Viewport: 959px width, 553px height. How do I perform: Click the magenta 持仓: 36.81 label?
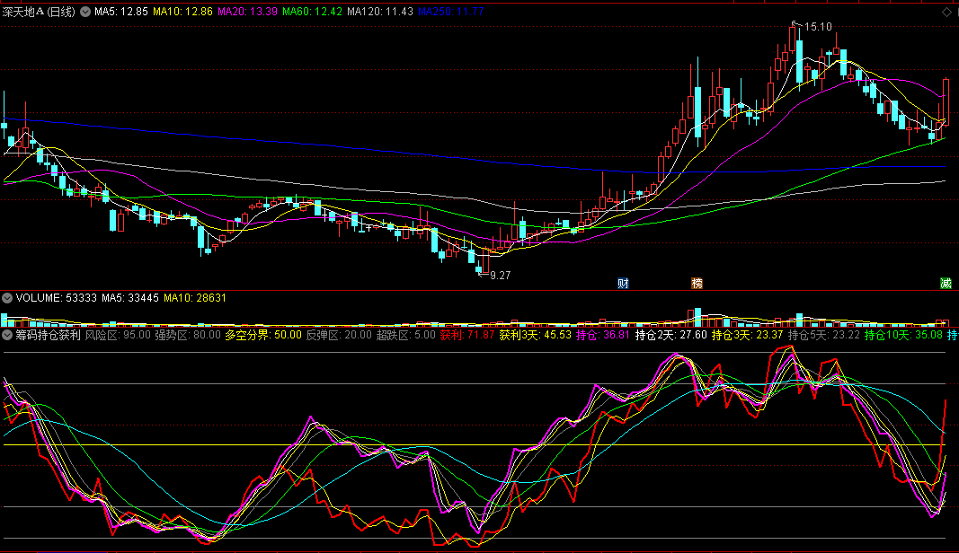[603, 335]
